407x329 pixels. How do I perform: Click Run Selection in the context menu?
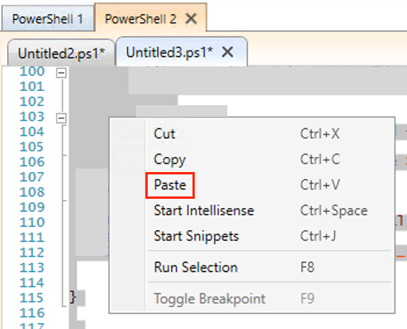[195, 267]
